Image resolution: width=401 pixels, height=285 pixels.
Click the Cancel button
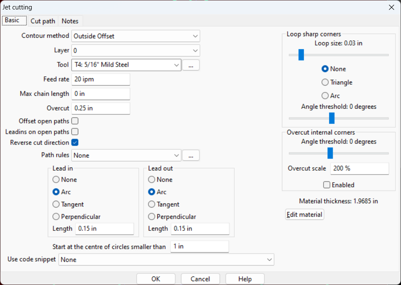[x=200, y=279]
